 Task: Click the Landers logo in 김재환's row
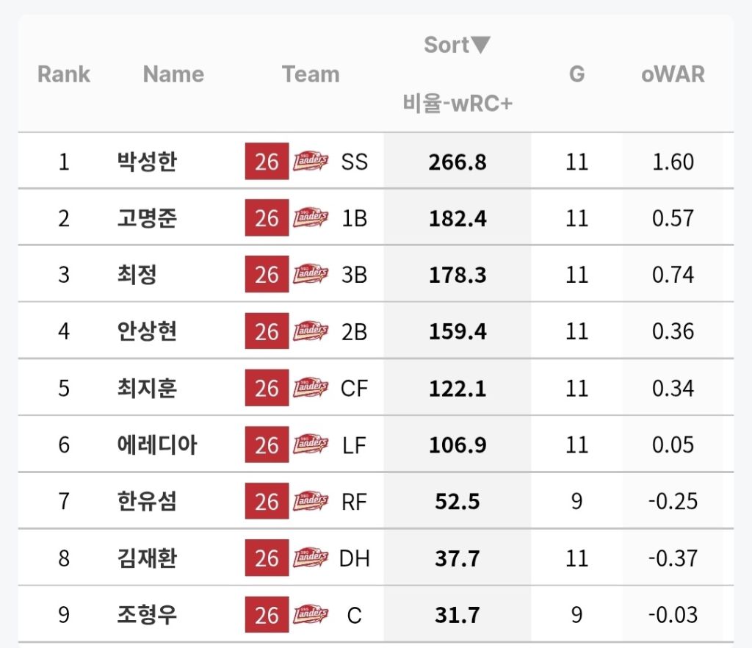tap(311, 558)
